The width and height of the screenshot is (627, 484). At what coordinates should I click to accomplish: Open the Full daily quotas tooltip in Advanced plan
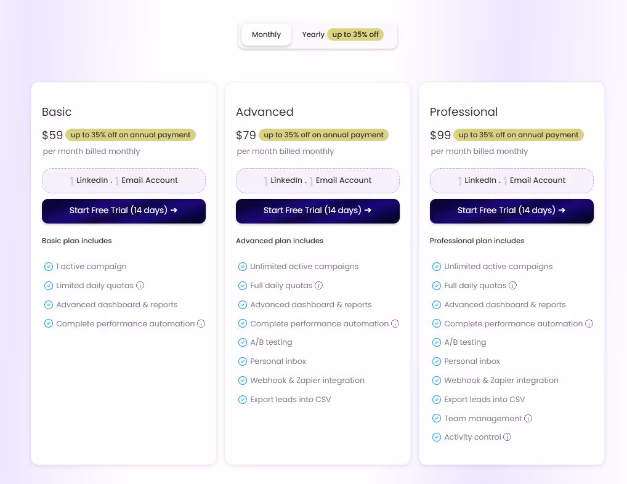318,285
